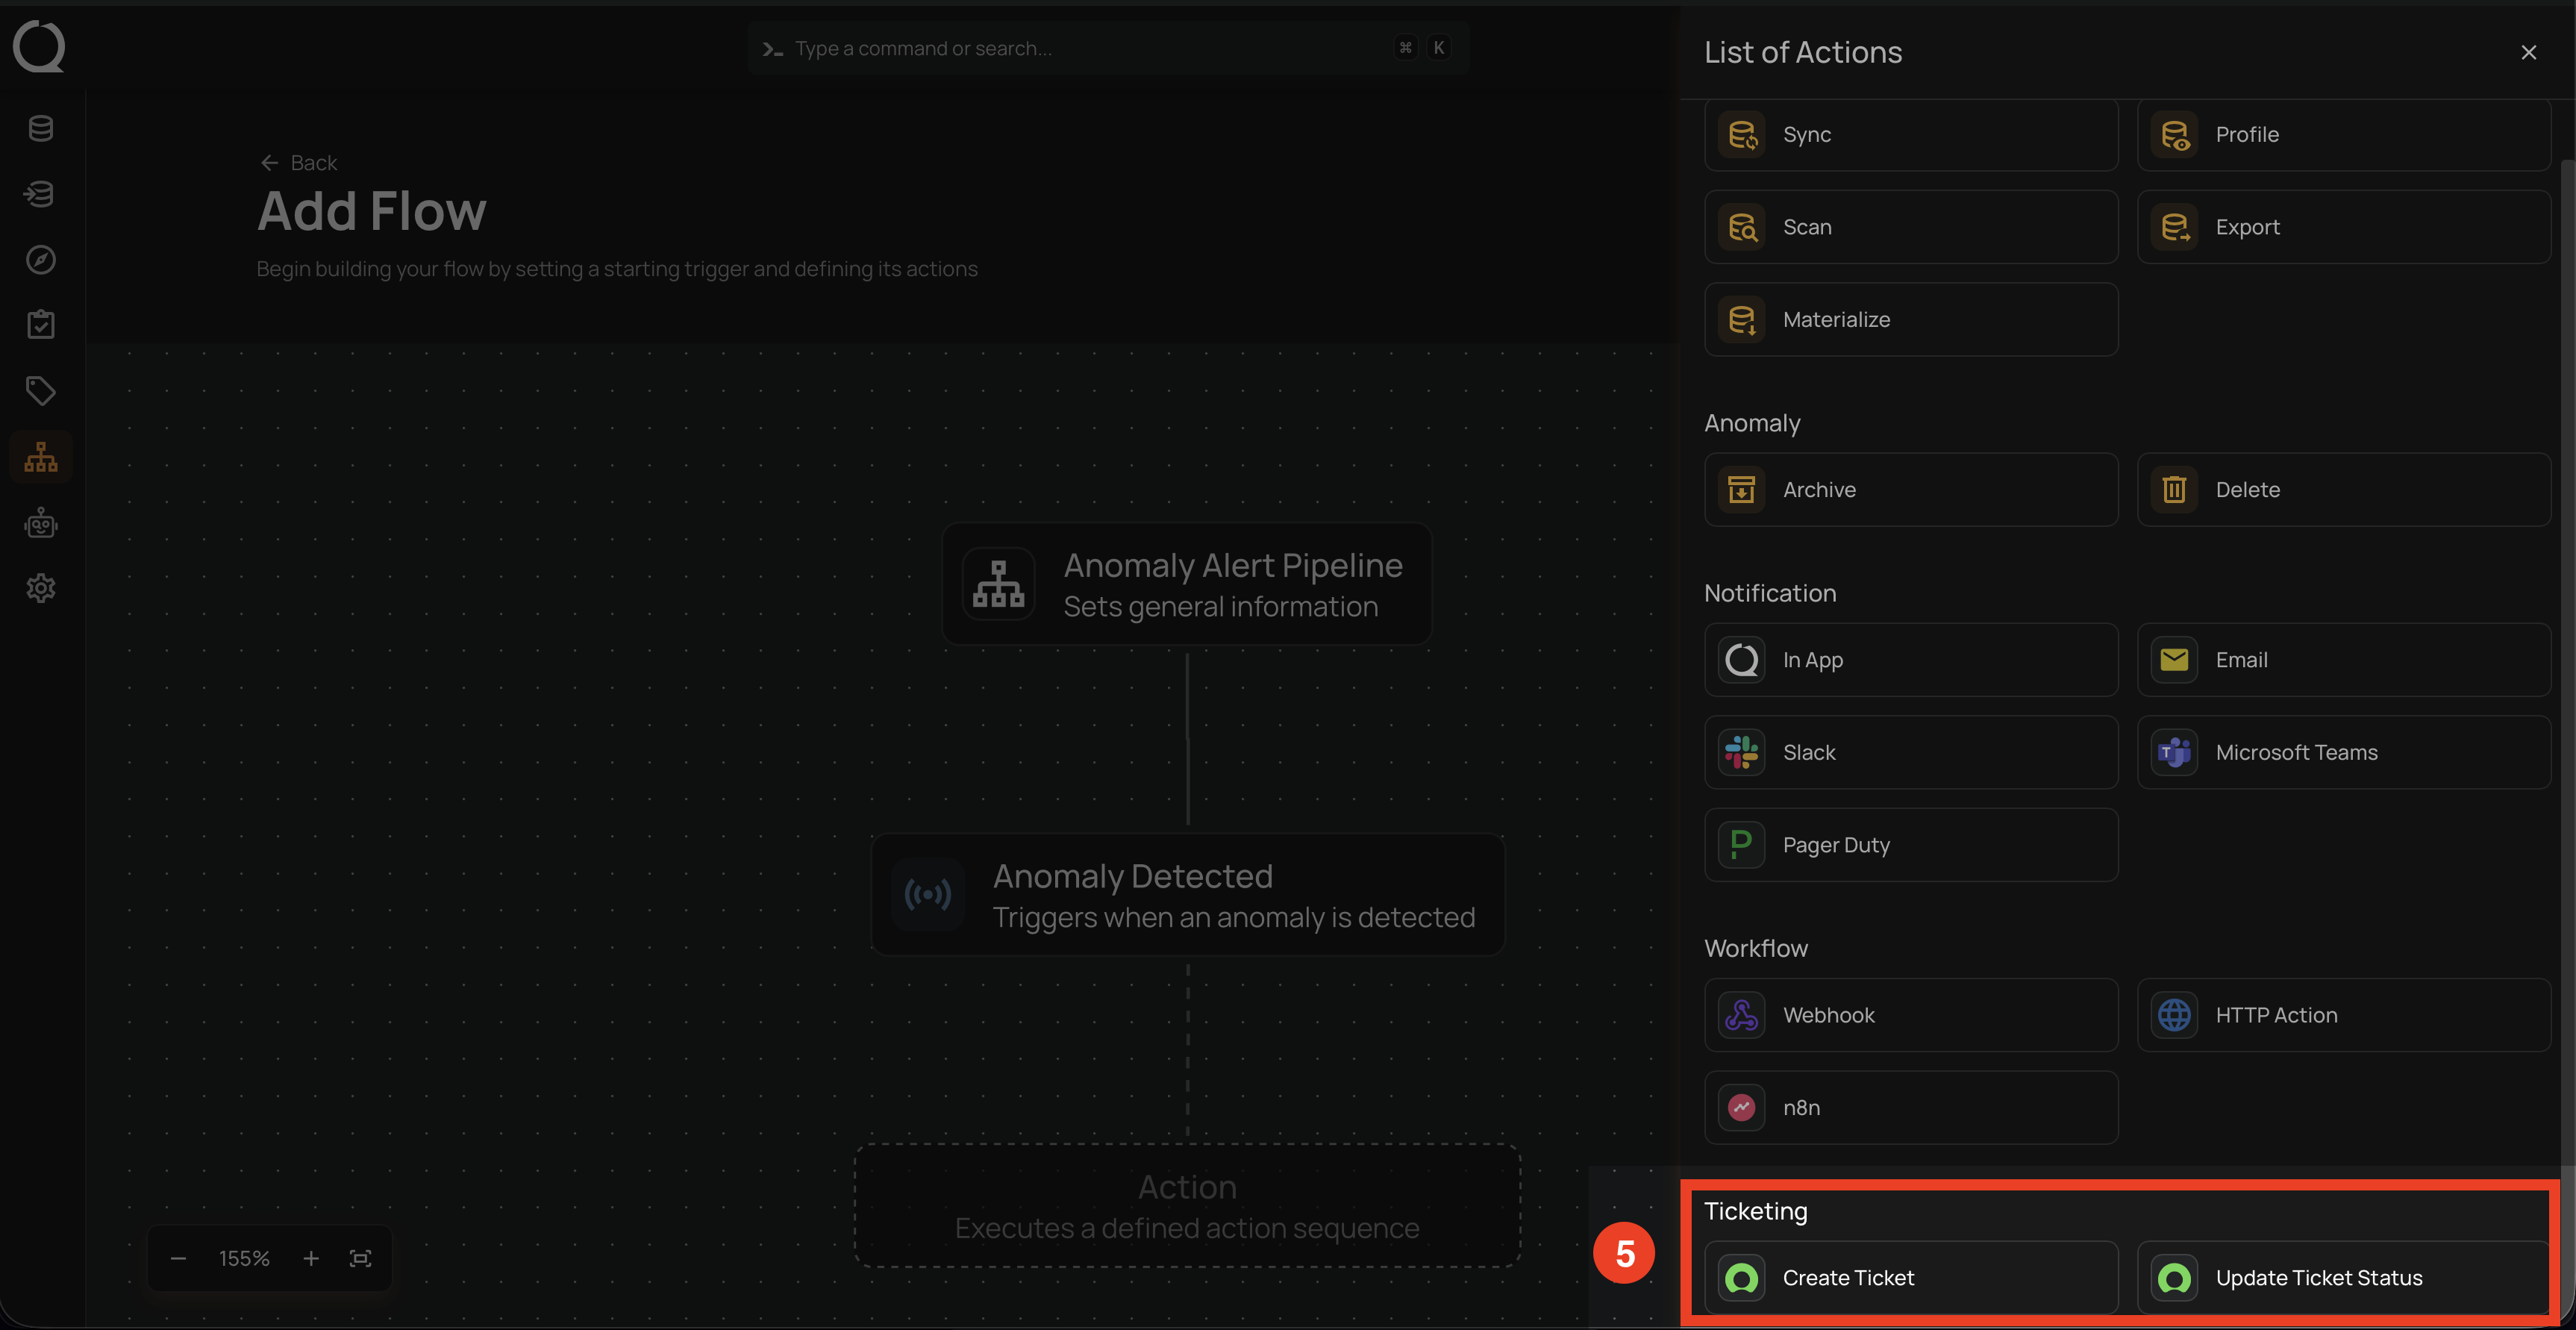Image resolution: width=2576 pixels, height=1330 pixels.
Task: Go Back from Add Flow
Action: pyautogui.click(x=299, y=163)
